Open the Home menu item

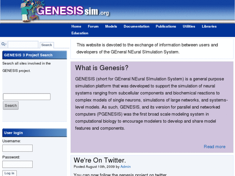[x=76, y=26]
